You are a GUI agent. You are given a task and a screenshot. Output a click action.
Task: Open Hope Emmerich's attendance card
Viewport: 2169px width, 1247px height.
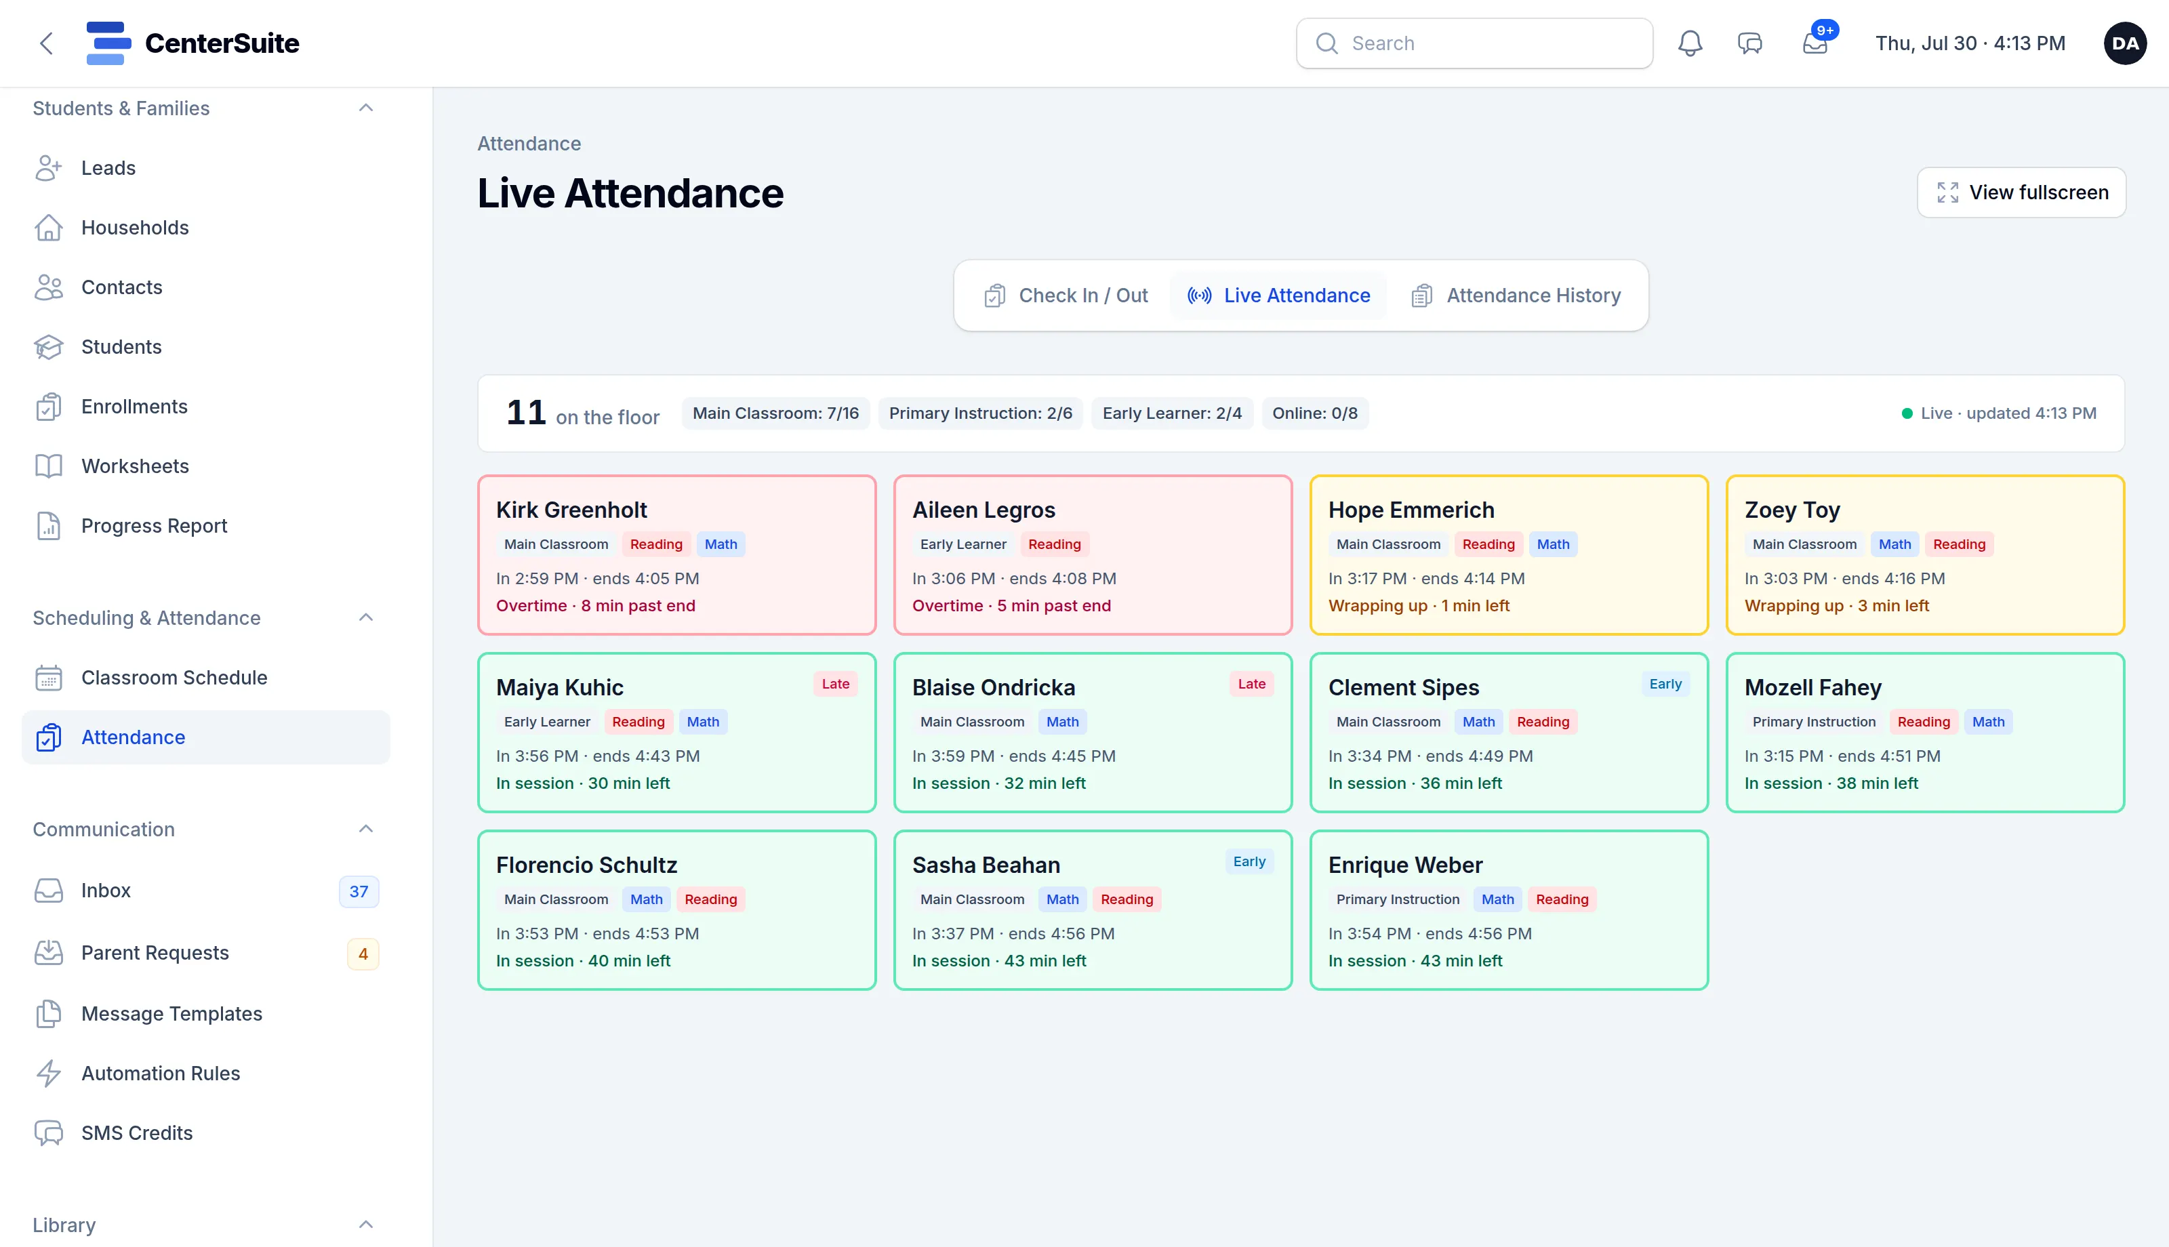(x=1509, y=555)
